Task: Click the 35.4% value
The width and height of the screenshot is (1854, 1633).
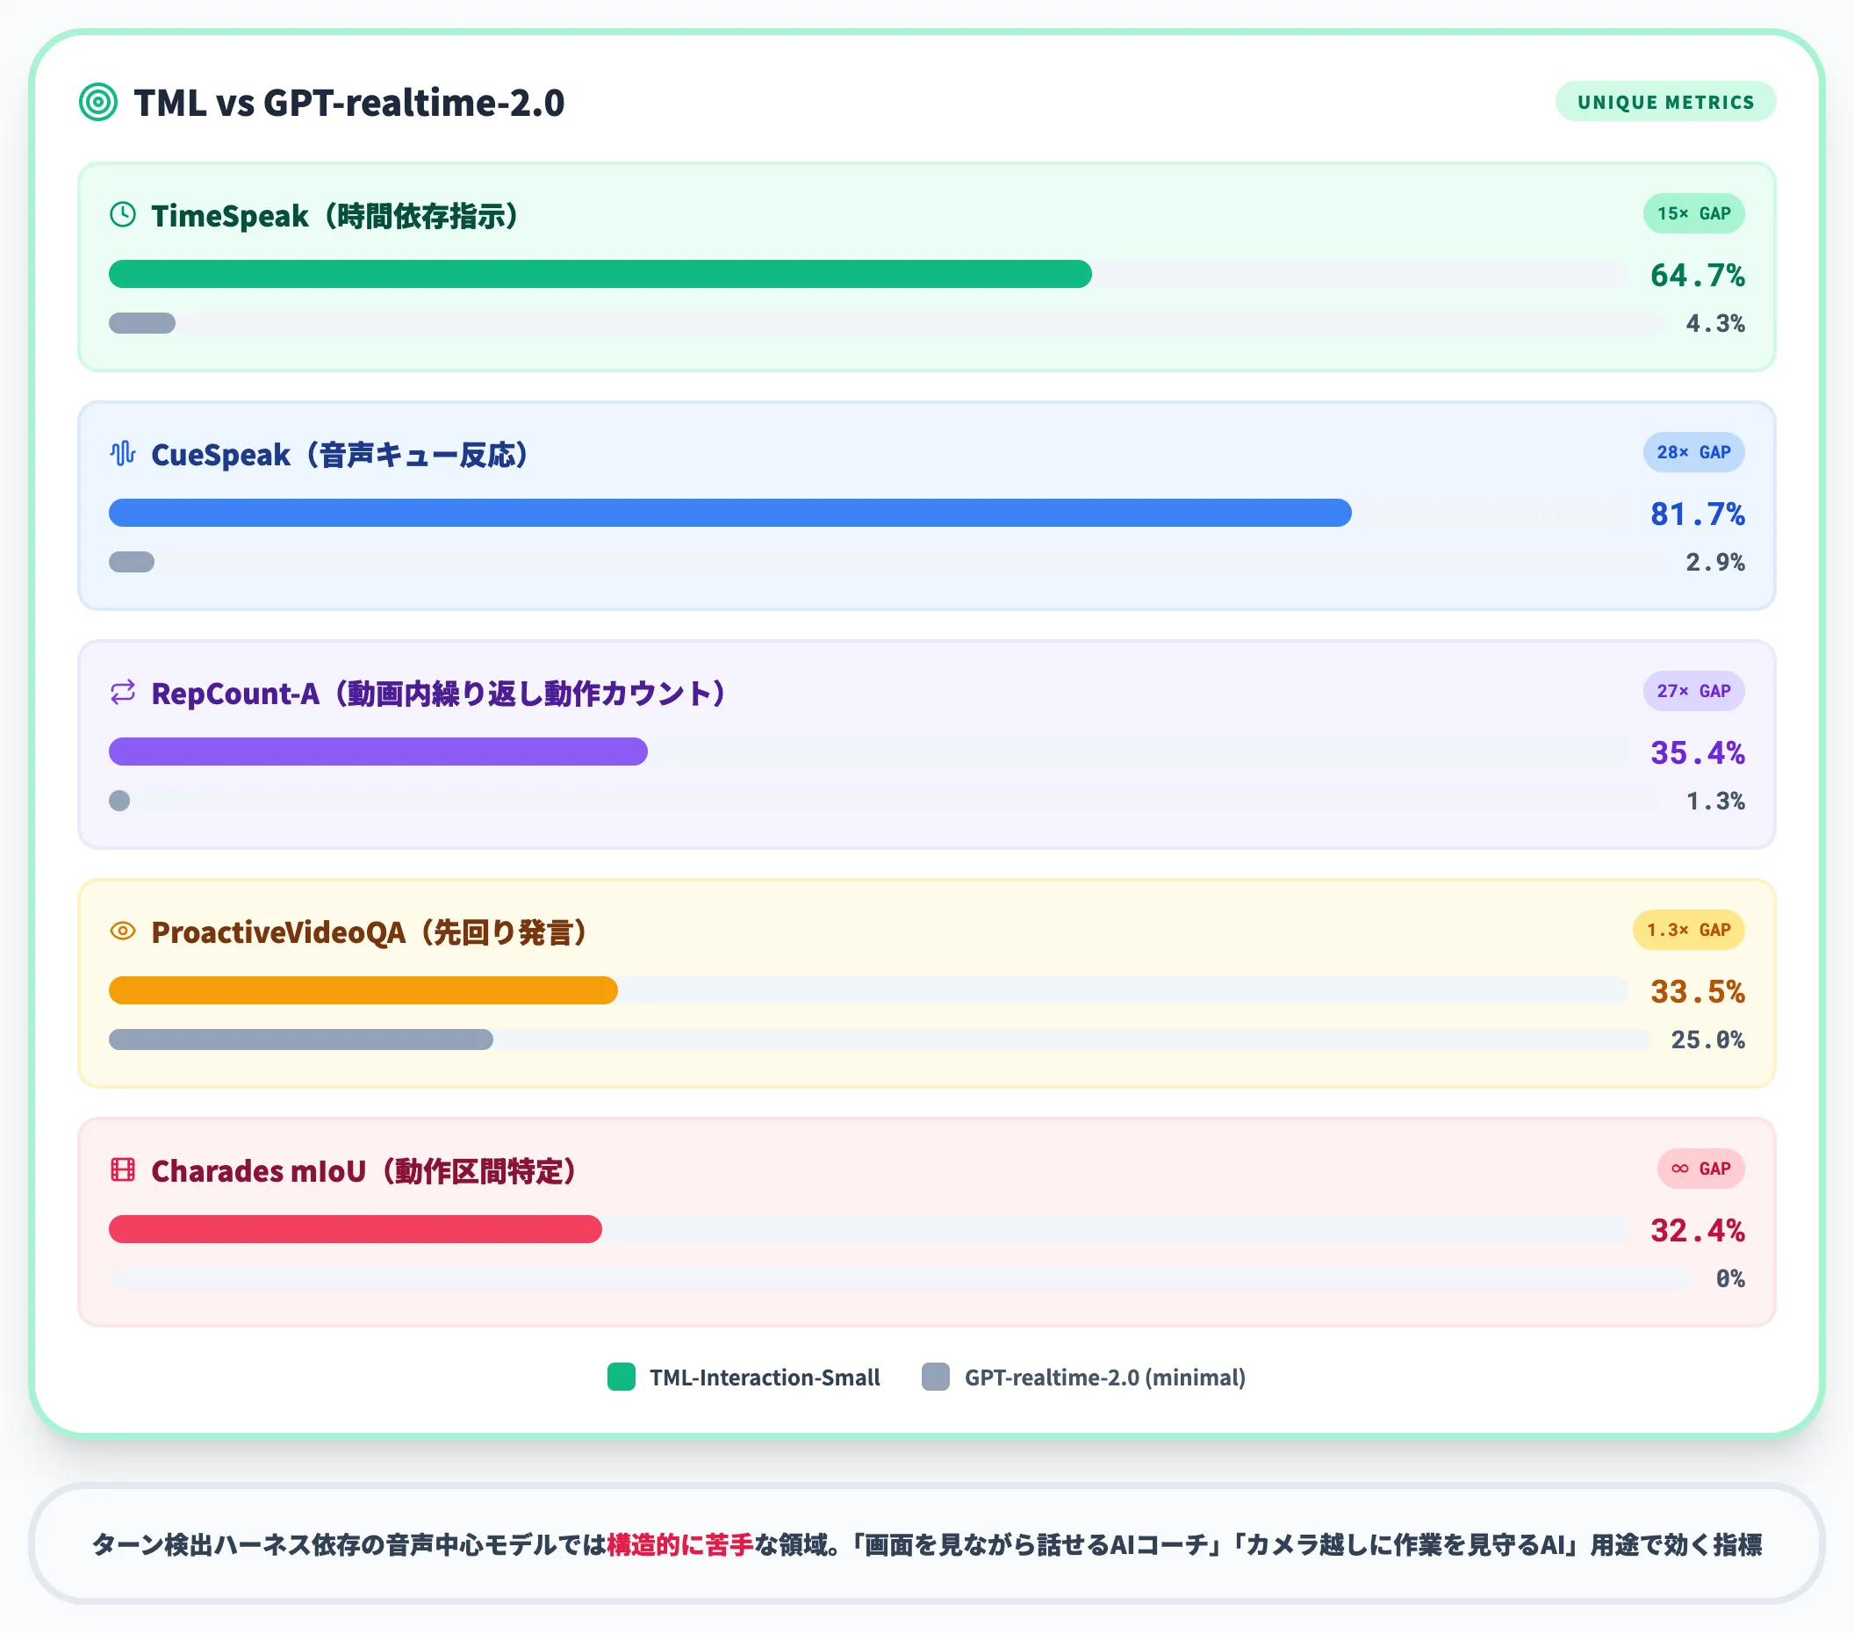Action: [x=1697, y=752]
